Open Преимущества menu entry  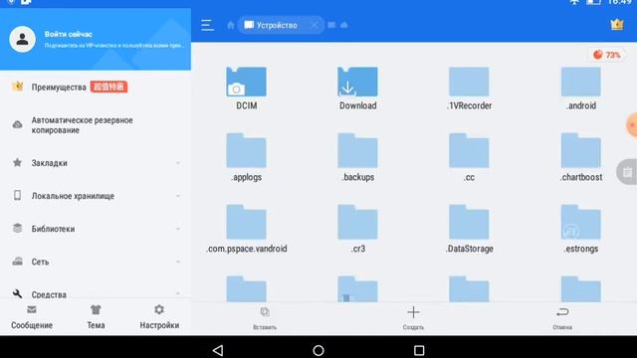[59, 87]
